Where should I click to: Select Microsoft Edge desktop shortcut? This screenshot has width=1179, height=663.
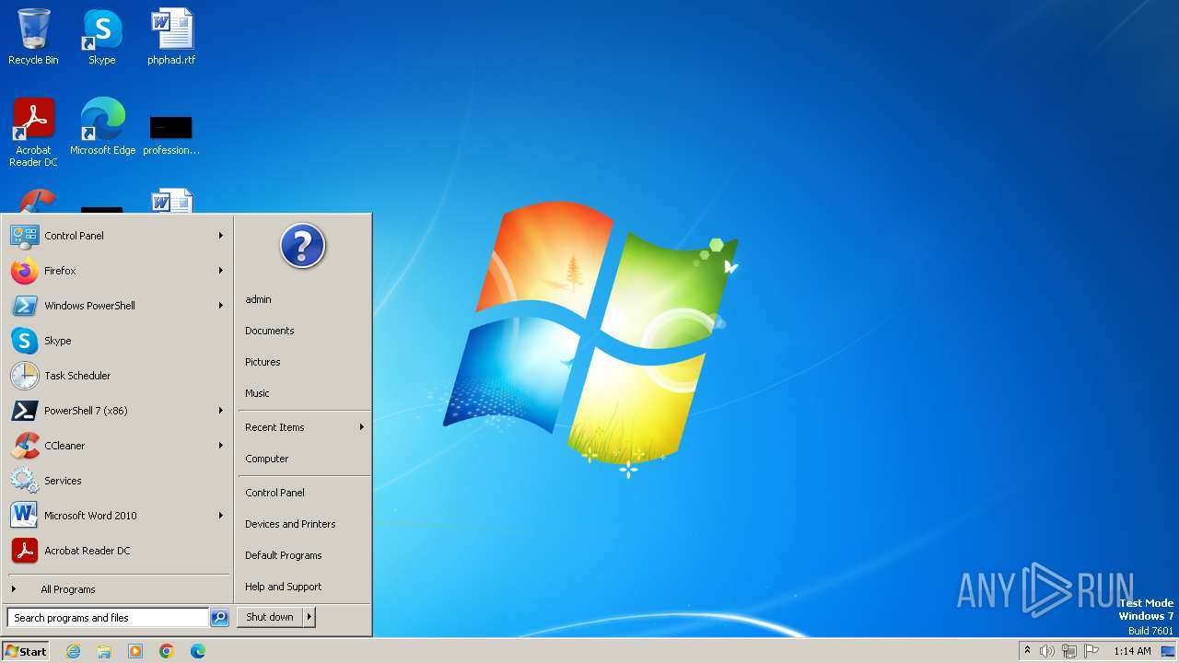[102, 127]
